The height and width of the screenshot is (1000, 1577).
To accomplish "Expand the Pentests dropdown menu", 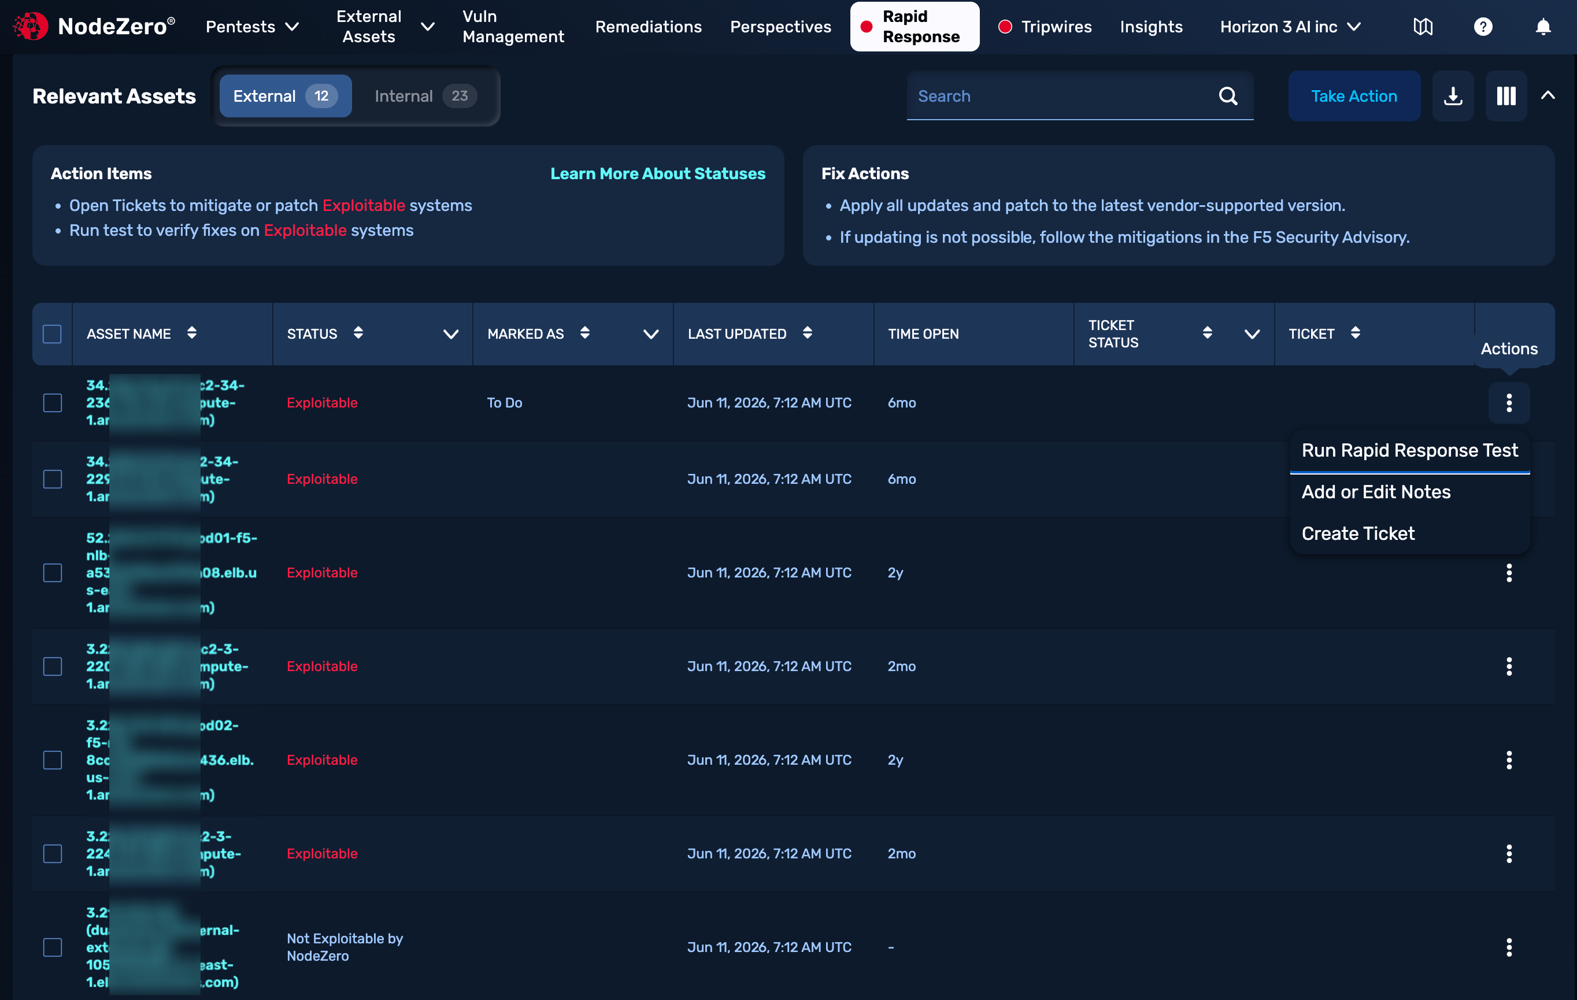I will pyautogui.click(x=252, y=27).
